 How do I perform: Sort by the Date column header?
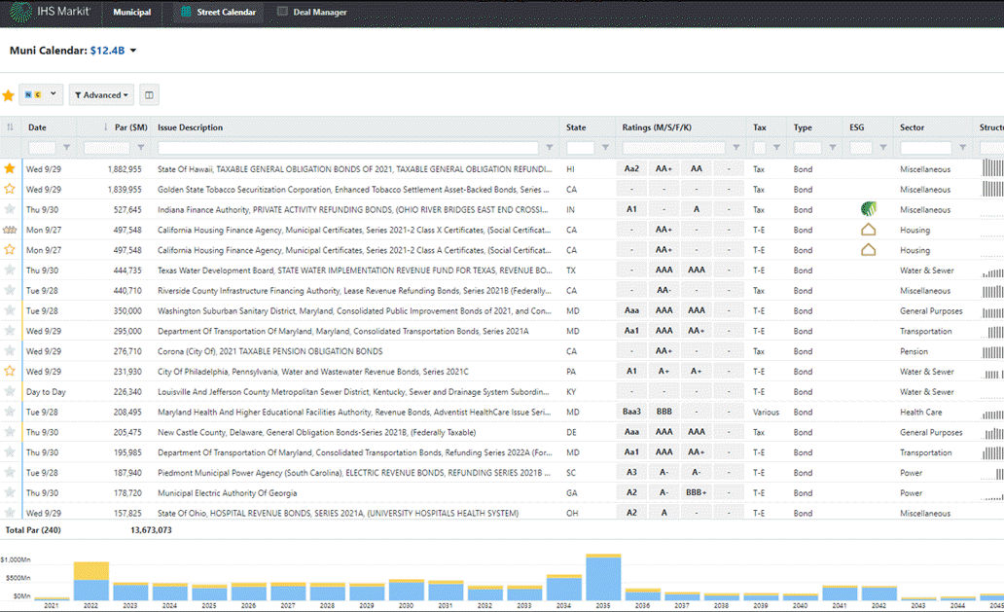(37, 127)
